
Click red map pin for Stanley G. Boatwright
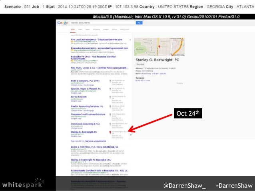110,132
